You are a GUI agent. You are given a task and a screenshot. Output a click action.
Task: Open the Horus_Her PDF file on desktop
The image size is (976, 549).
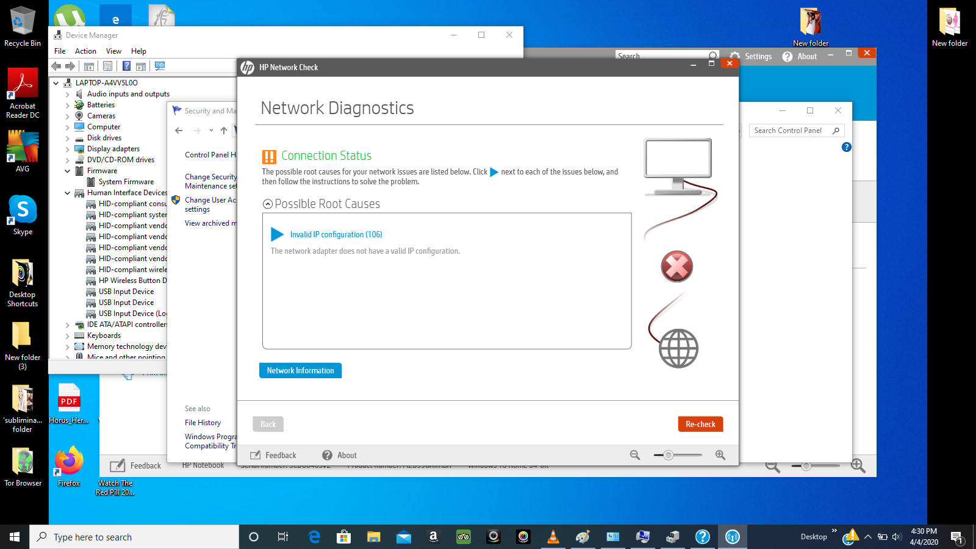[69, 404]
